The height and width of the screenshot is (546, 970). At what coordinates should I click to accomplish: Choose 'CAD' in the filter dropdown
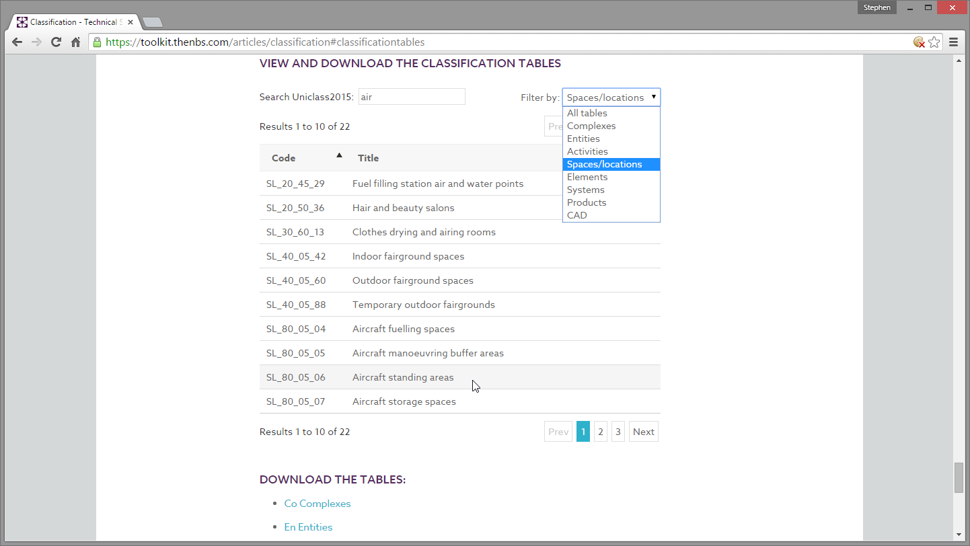click(x=576, y=214)
